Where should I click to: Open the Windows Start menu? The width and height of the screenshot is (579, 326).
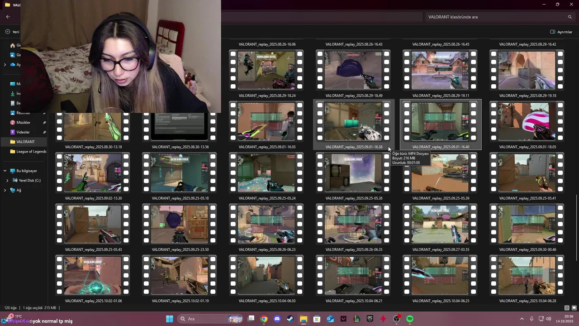pyautogui.click(x=170, y=319)
